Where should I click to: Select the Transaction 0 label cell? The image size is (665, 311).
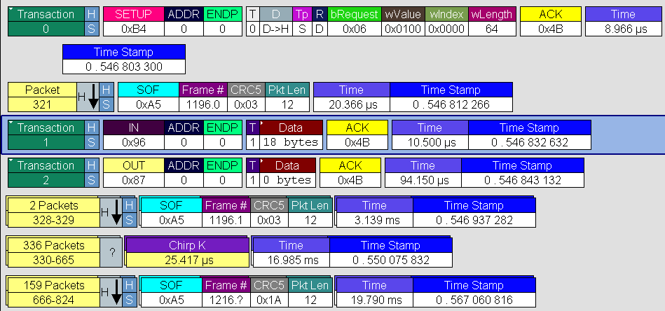coord(46,22)
